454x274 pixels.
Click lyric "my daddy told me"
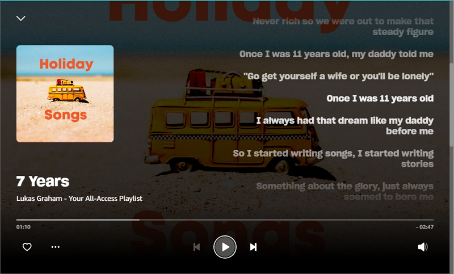(401, 54)
